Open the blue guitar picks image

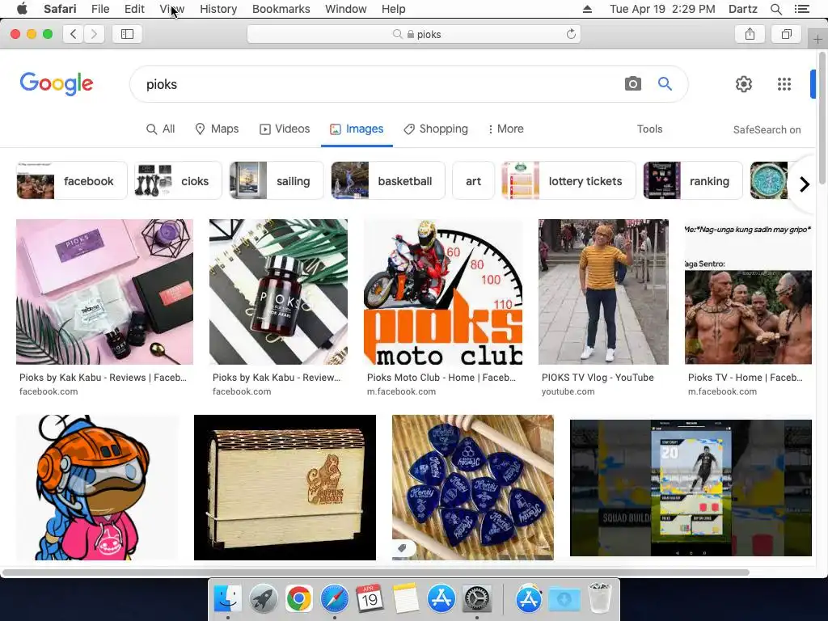[x=472, y=488]
